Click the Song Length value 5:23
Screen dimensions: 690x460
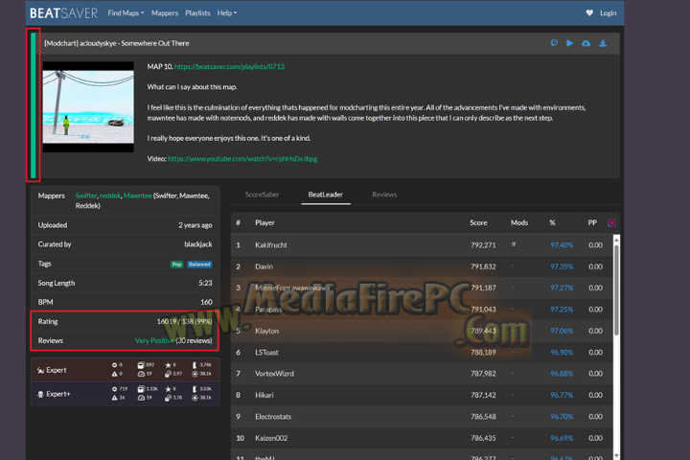[205, 283]
